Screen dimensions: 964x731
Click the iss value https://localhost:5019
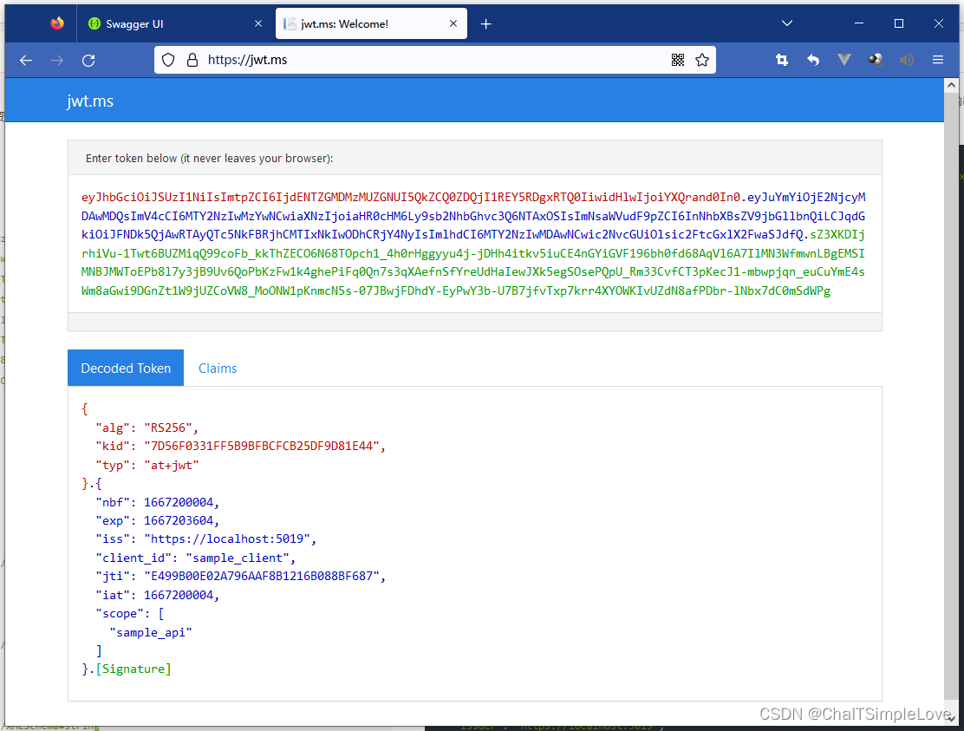tap(227, 539)
